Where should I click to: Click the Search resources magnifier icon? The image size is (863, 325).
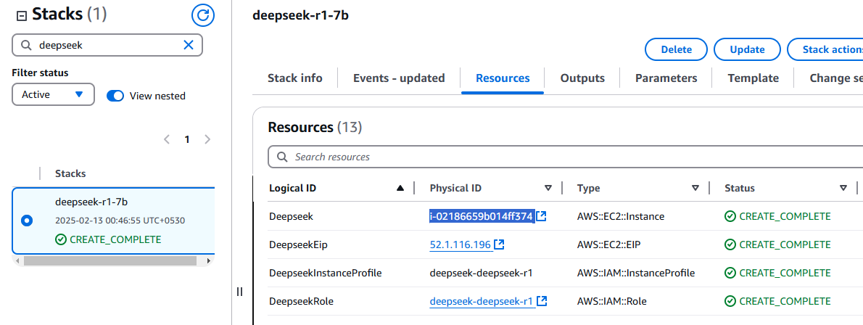[x=282, y=157]
